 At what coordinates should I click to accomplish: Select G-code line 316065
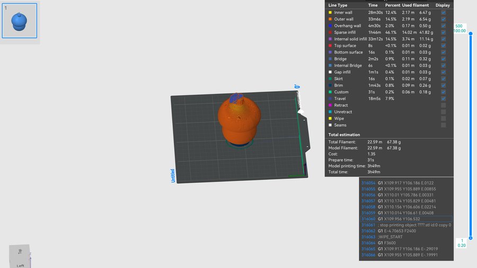[406, 249]
